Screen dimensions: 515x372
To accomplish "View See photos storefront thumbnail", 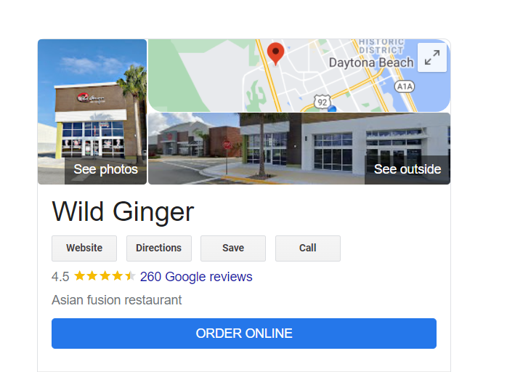I will pyautogui.click(x=92, y=112).
